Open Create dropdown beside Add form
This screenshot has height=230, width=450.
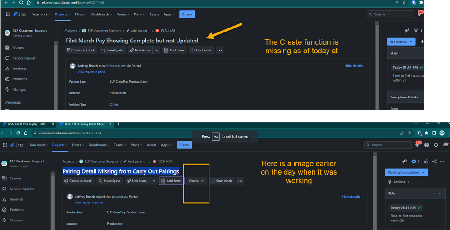(196, 181)
